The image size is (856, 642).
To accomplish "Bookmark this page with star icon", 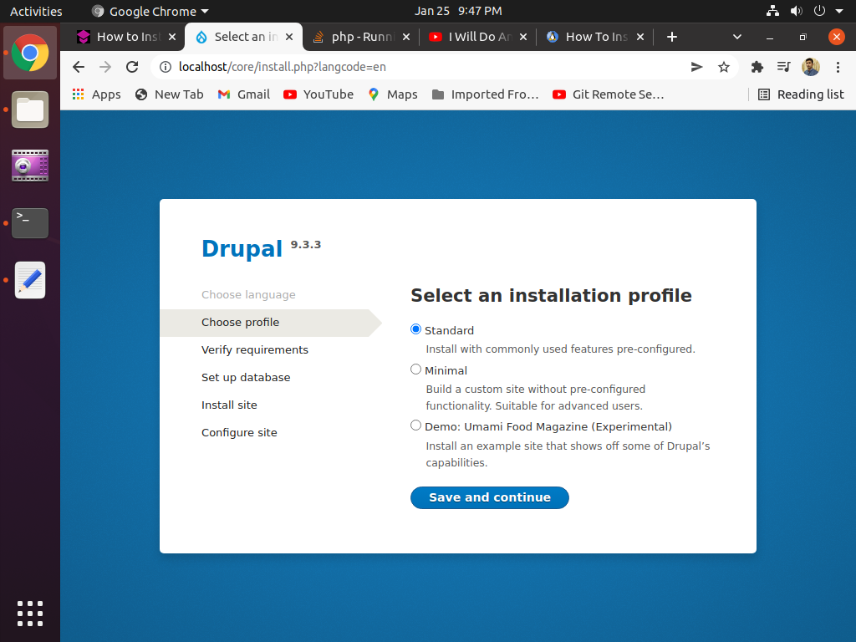I will pyautogui.click(x=723, y=67).
